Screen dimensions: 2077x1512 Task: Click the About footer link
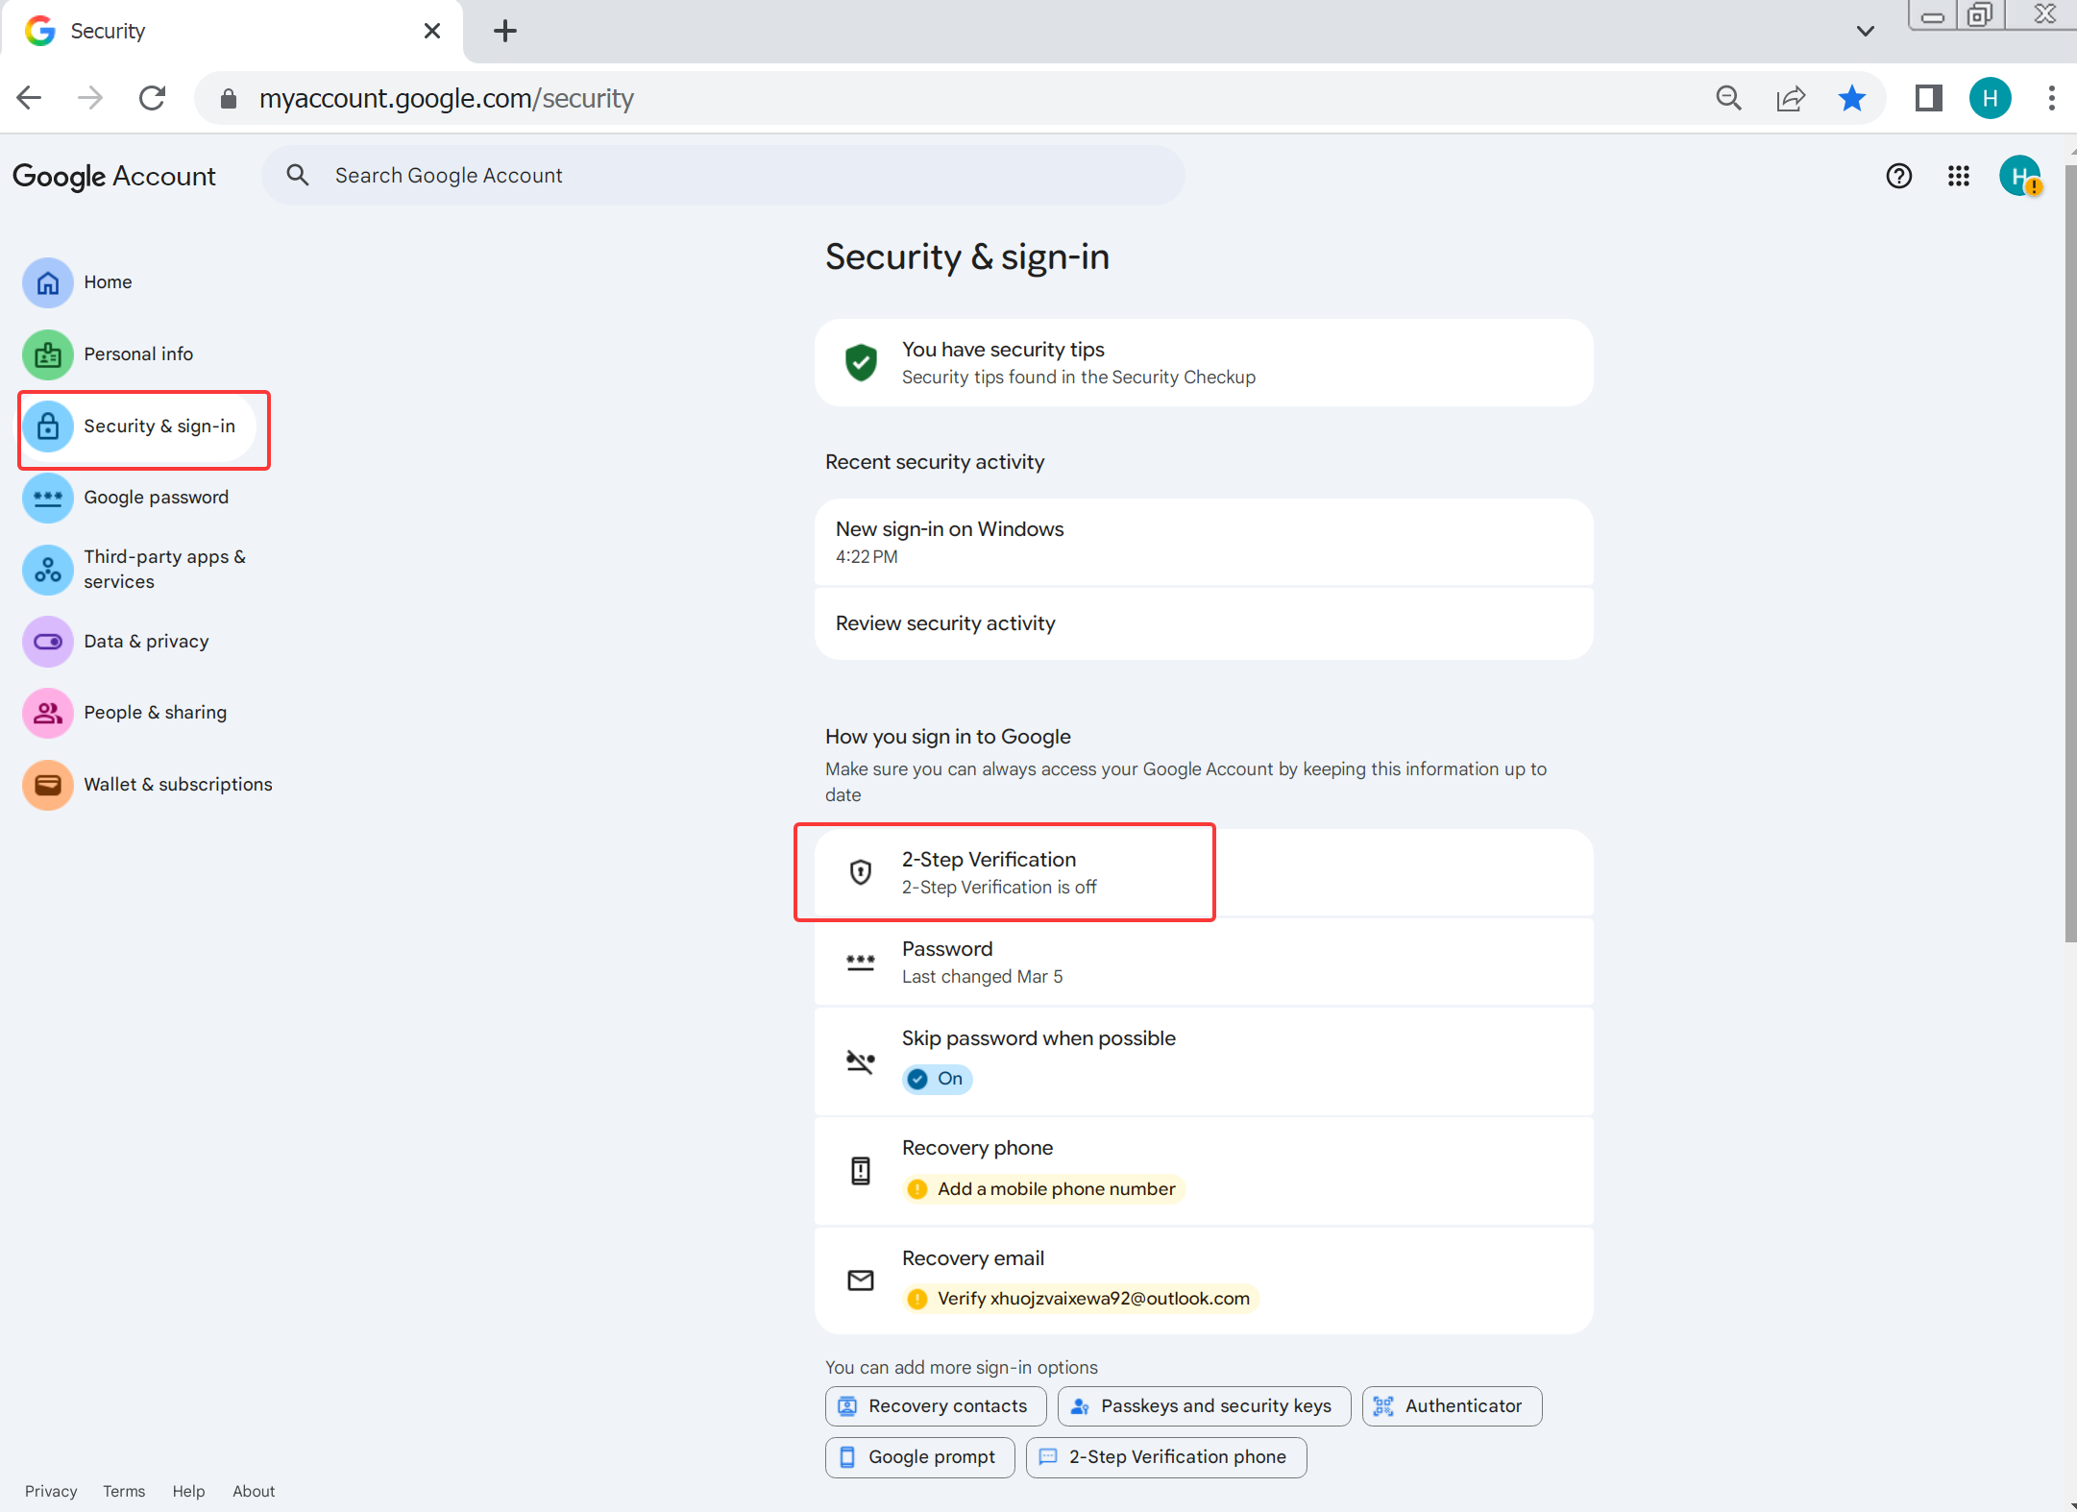pos(254,1491)
